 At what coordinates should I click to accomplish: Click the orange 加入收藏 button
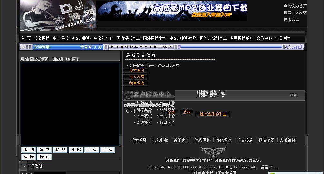tap(135, 77)
